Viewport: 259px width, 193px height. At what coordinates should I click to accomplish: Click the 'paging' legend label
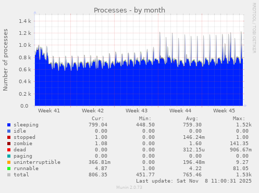coord(23,156)
